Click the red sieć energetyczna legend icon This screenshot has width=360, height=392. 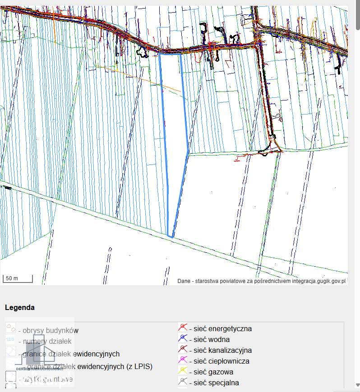[183, 327]
